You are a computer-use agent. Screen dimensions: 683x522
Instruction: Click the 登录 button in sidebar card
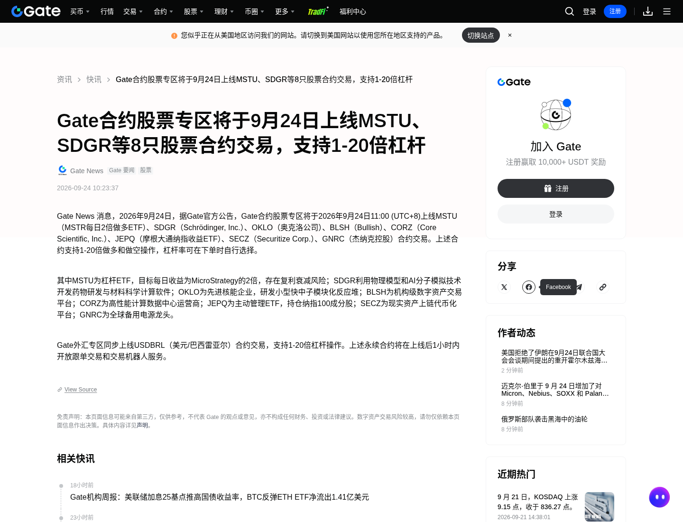(556, 214)
